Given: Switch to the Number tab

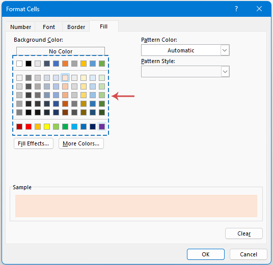Looking at the screenshot, I should point(20,27).
